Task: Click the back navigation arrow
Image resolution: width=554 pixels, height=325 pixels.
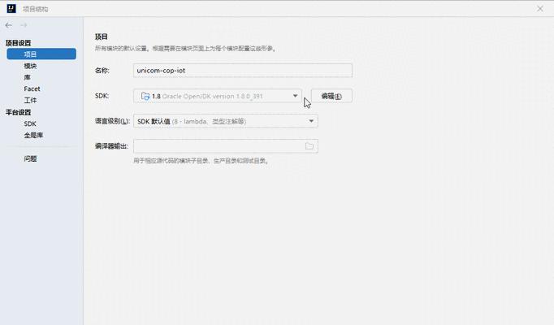Action: click(x=9, y=25)
